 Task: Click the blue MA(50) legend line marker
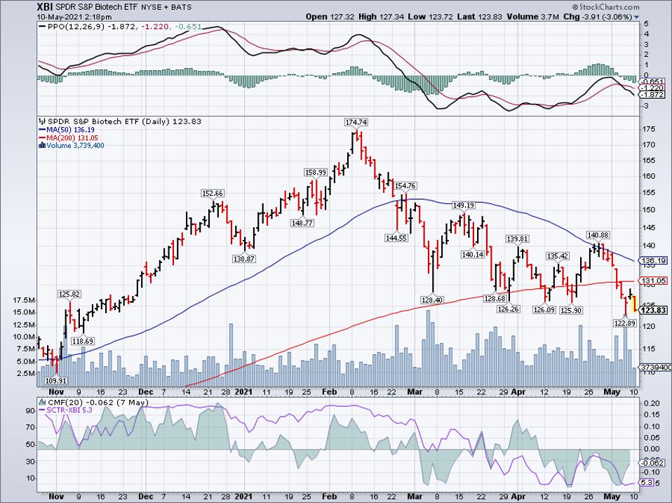point(42,130)
